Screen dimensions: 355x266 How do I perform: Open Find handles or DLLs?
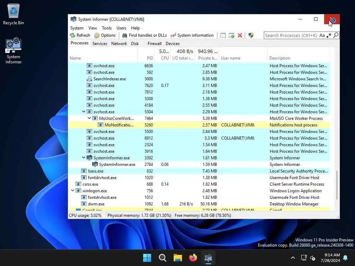pyautogui.click(x=145, y=35)
